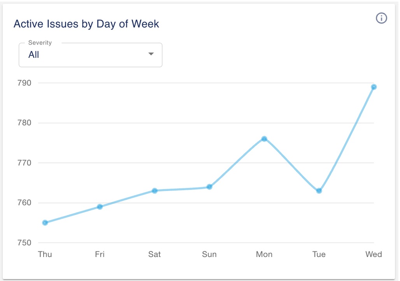Click the Saturday data point

[154, 191]
